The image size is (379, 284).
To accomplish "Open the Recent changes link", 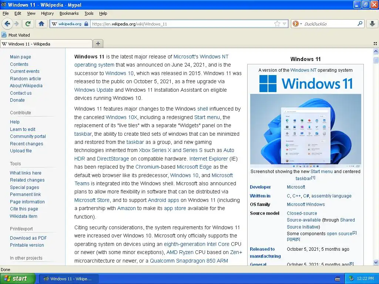I will point(27,144).
